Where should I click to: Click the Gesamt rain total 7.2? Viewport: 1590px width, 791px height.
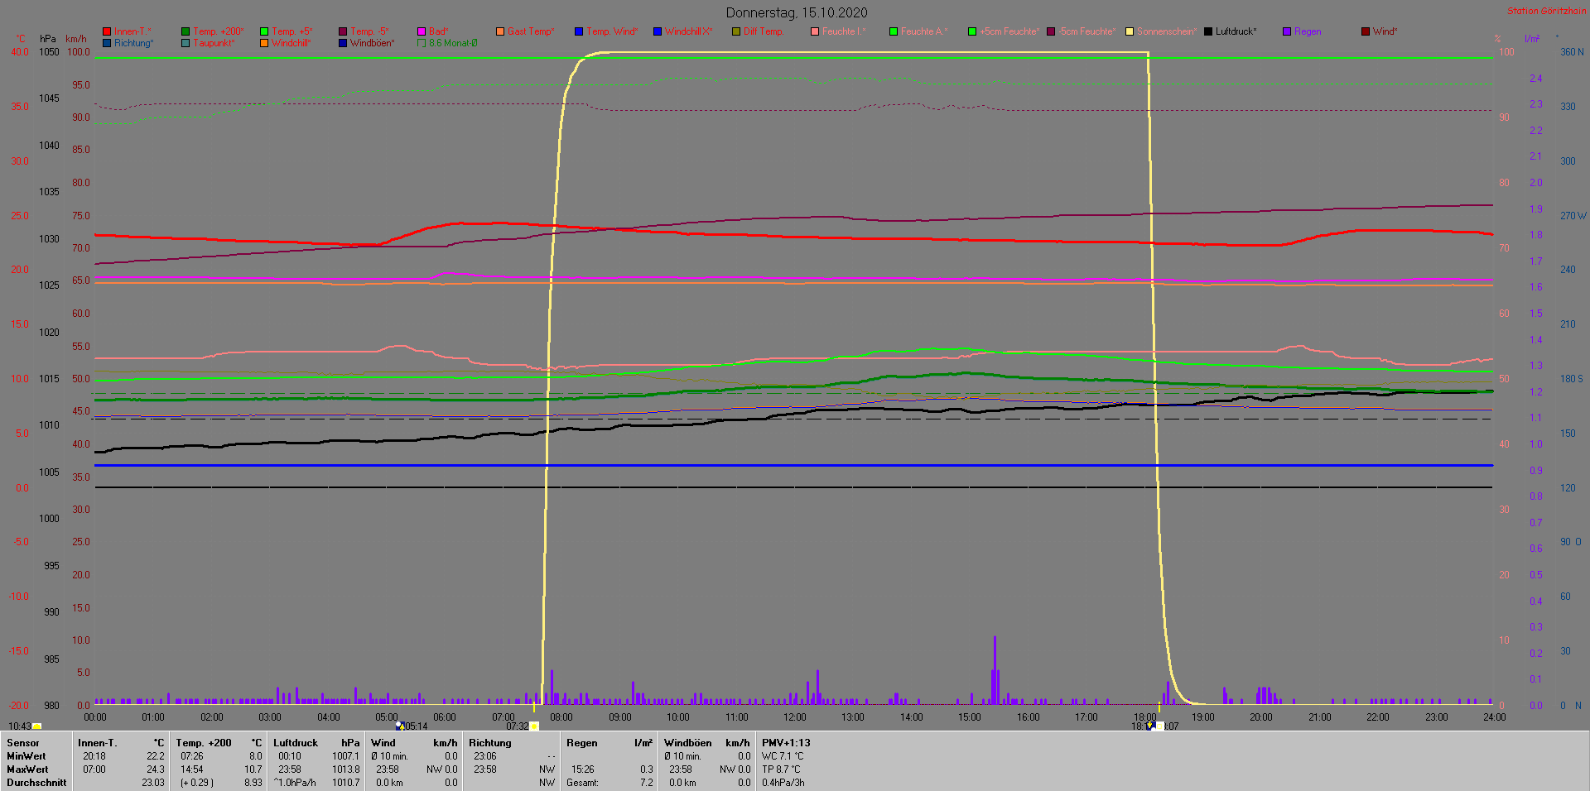(x=647, y=783)
